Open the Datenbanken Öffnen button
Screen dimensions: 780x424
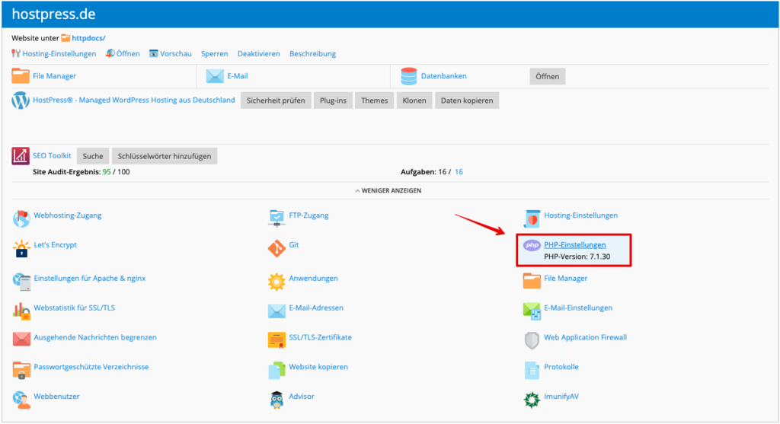click(547, 77)
